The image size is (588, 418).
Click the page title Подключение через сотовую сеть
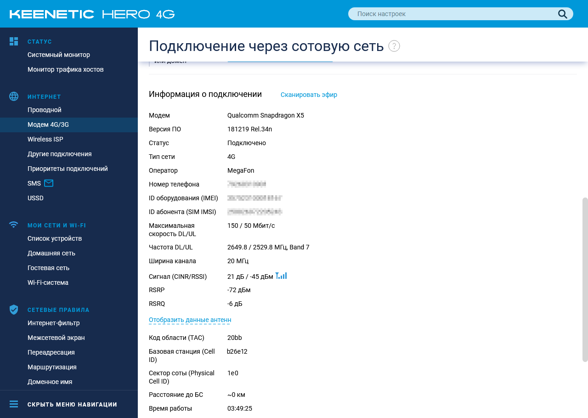[266, 46]
